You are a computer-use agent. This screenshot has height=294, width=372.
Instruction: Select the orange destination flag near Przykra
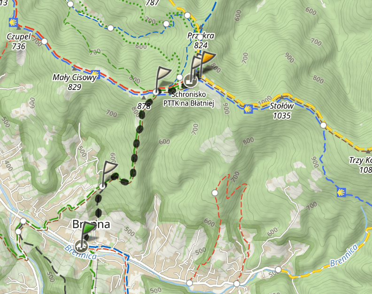207,62
